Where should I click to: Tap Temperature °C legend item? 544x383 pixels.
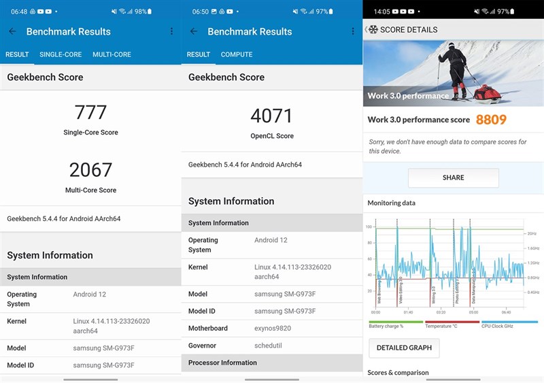point(452,324)
